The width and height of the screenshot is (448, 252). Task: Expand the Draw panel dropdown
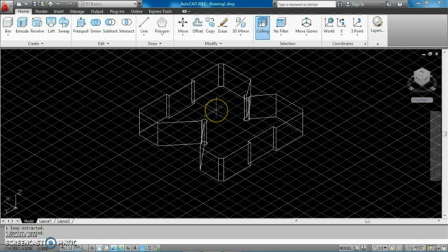click(x=155, y=43)
